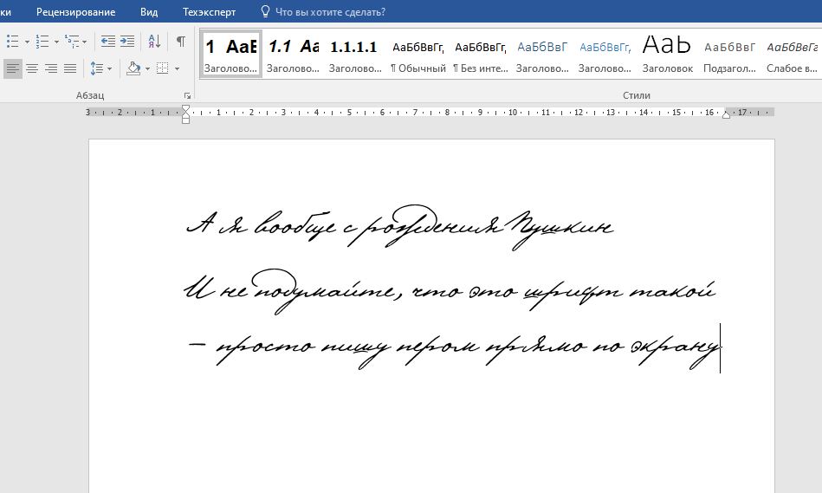Click the right indent marker on ruler
The height and width of the screenshot is (493, 822).
pyautogui.click(x=726, y=115)
